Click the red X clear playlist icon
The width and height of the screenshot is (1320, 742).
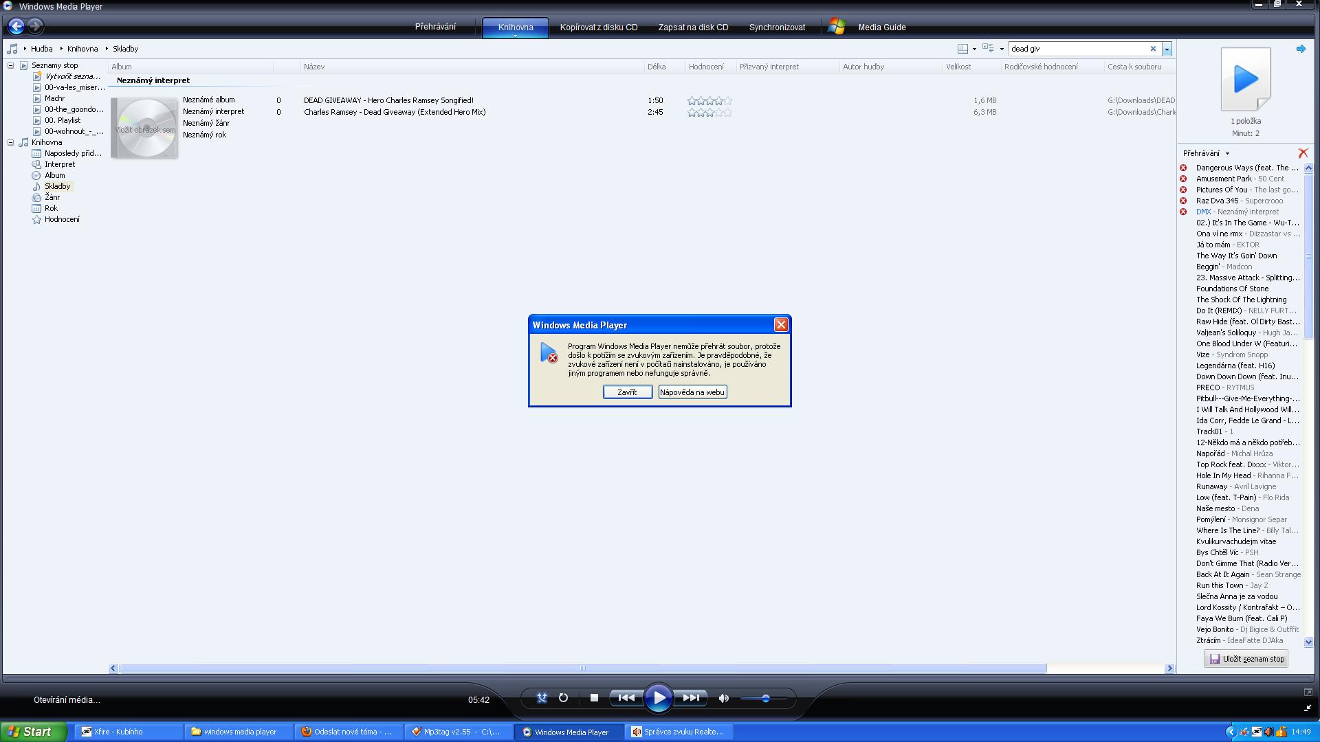click(x=1303, y=153)
